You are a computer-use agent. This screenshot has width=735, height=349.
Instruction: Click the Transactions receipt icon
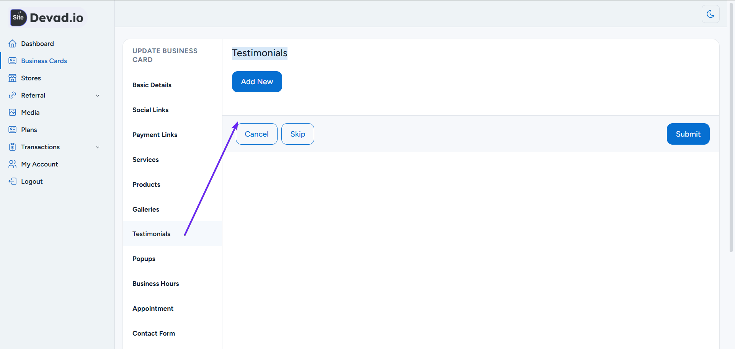tap(13, 147)
